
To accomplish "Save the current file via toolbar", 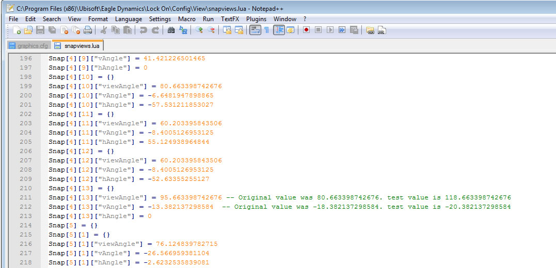I will point(40,30).
